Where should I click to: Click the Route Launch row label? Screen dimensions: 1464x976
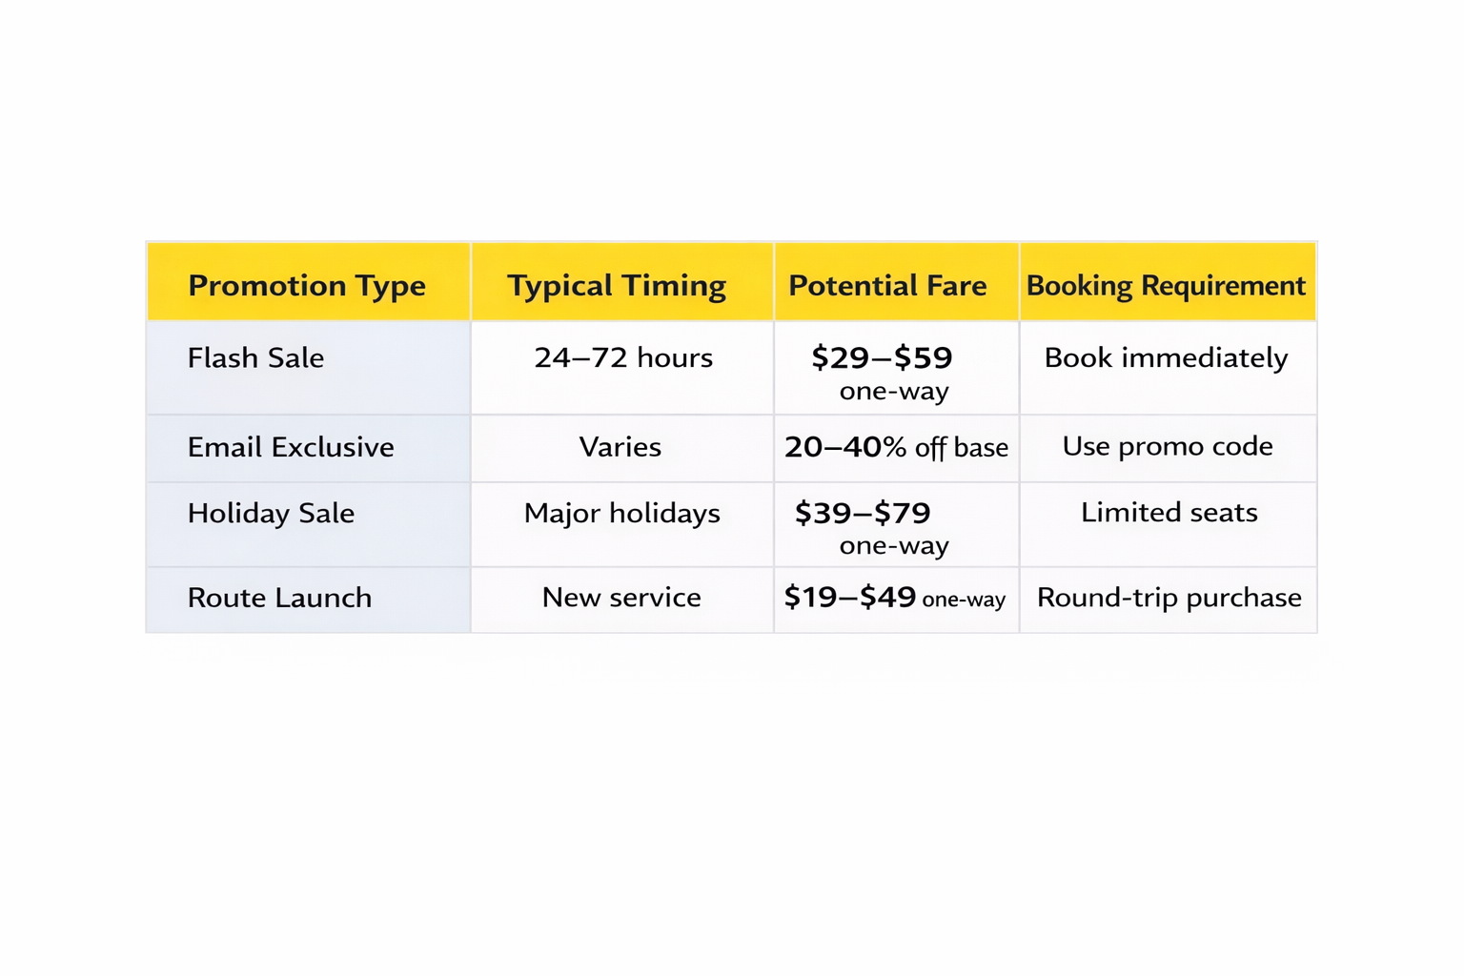click(x=279, y=599)
